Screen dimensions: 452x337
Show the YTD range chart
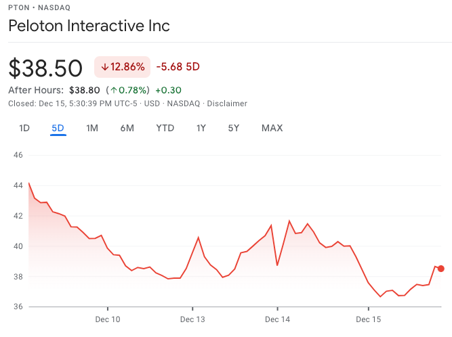(x=165, y=128)
